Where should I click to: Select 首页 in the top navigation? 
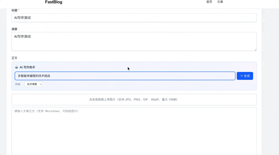coord(209,2)
